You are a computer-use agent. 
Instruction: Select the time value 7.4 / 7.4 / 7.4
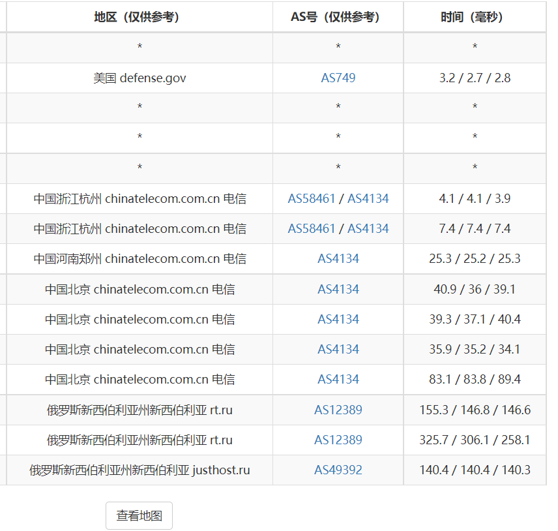(475, 228)
